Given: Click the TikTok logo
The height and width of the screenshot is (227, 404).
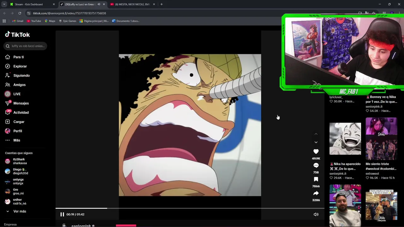Looking at the screenshot, I should (17, 34).
